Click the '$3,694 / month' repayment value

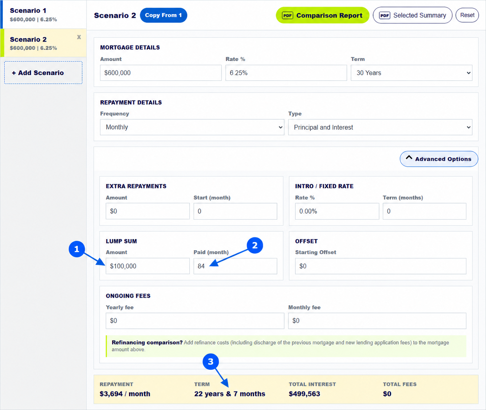[x=125, y=394]
